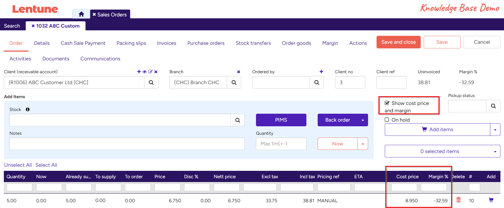Screen dimensions: 504x208
Task: Click Unselect All link
Action: (18, 165)
